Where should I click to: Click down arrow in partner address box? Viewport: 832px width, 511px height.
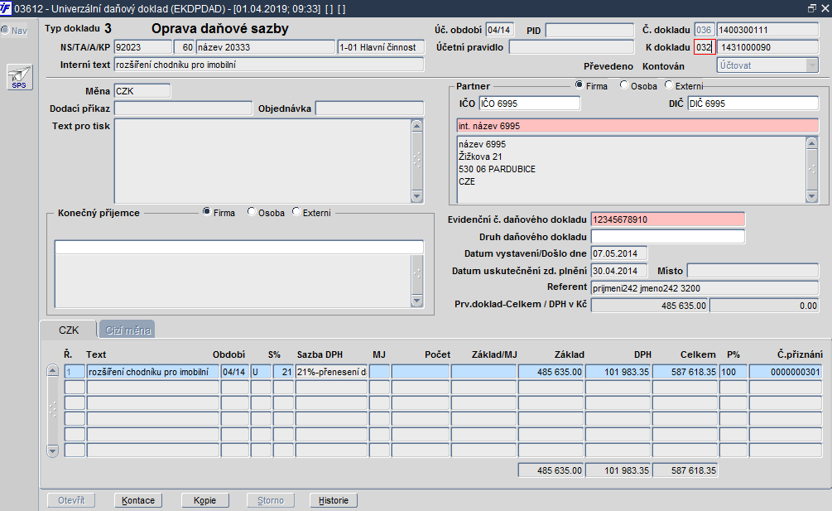pyautogui.click(x=811, y=196)
